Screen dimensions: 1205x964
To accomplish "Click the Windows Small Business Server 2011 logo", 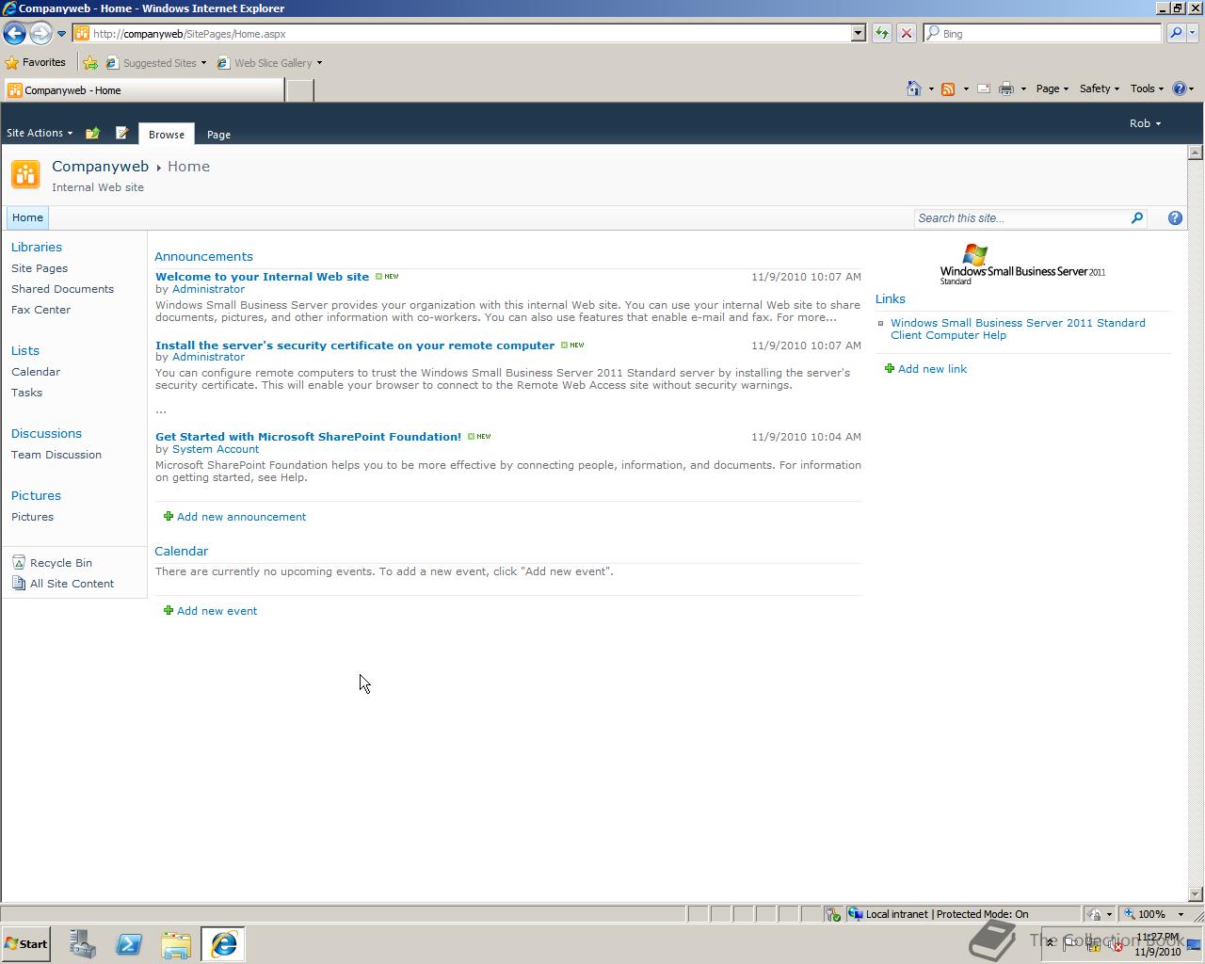I will [1022, 265].
